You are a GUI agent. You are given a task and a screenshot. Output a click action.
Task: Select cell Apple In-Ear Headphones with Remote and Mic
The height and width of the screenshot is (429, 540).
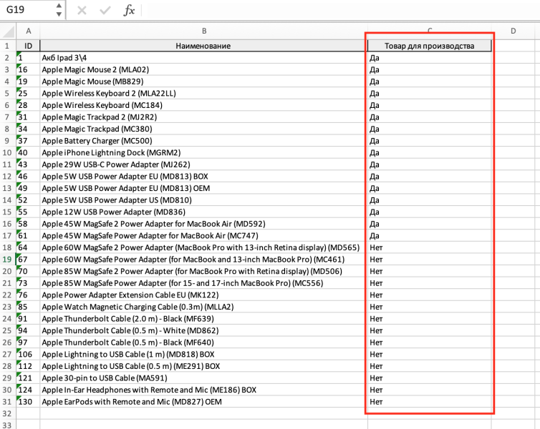coord(204,390)
